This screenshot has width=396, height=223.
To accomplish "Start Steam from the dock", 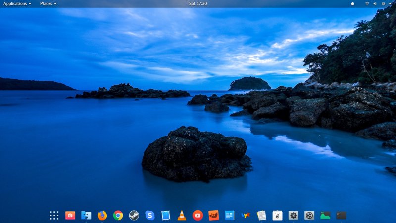I will [134, 215].
